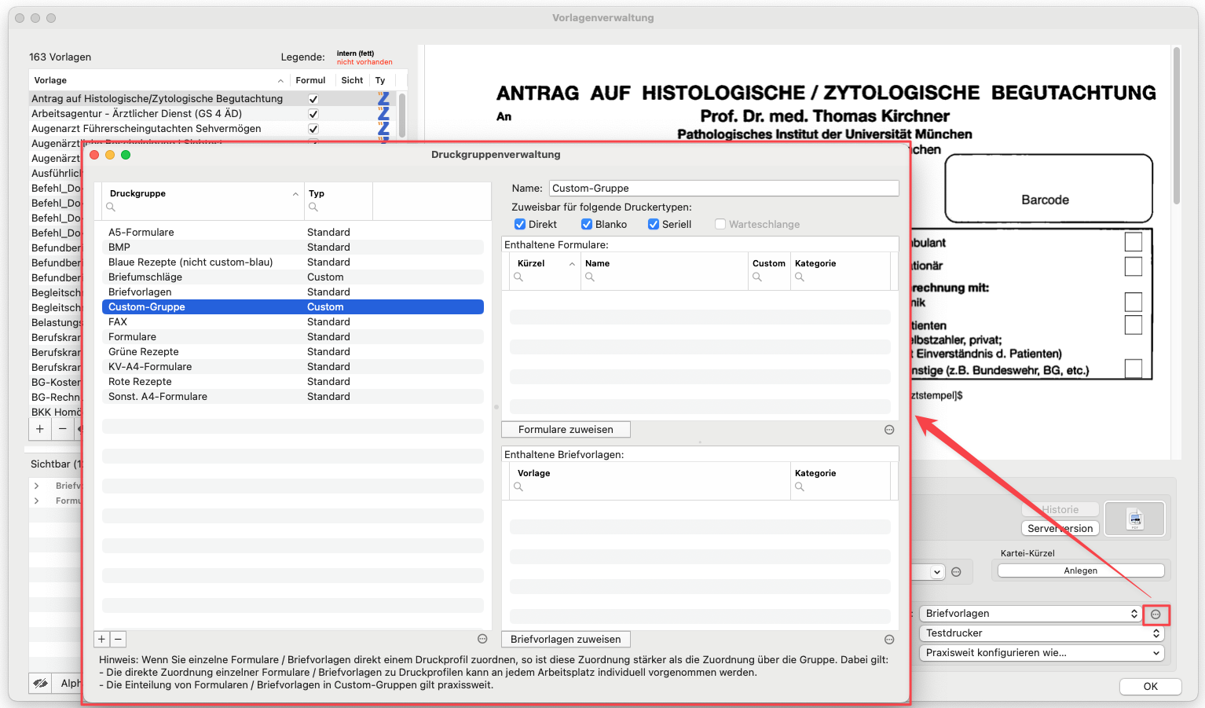1205x708 pixels.
Task: Click the minus button in Vorlagenverwaltung's Vorlage list
Action: tap(63, 429)
